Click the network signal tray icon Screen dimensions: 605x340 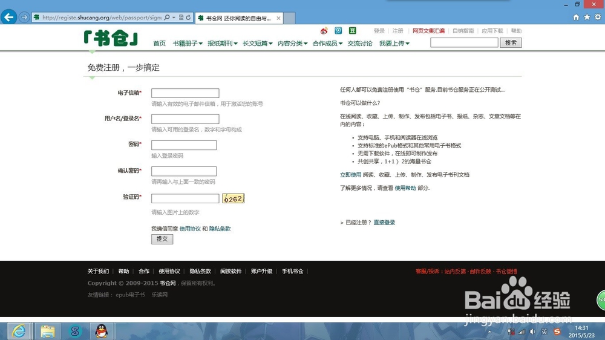[522, 332]
